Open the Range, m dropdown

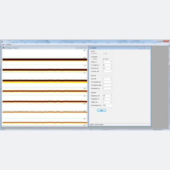[x=111, y=62]
